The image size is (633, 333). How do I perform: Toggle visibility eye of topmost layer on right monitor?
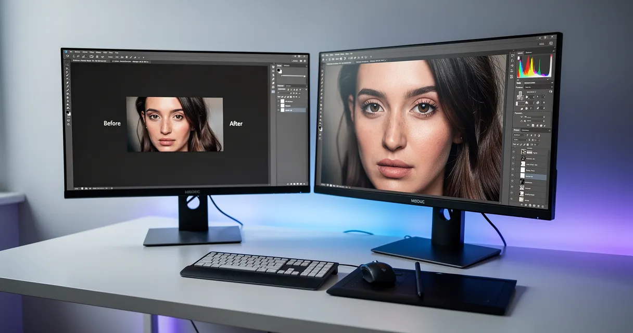click(x=513, y=151)
